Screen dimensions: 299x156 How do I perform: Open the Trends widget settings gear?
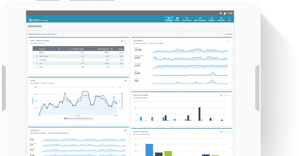(125, 81)
